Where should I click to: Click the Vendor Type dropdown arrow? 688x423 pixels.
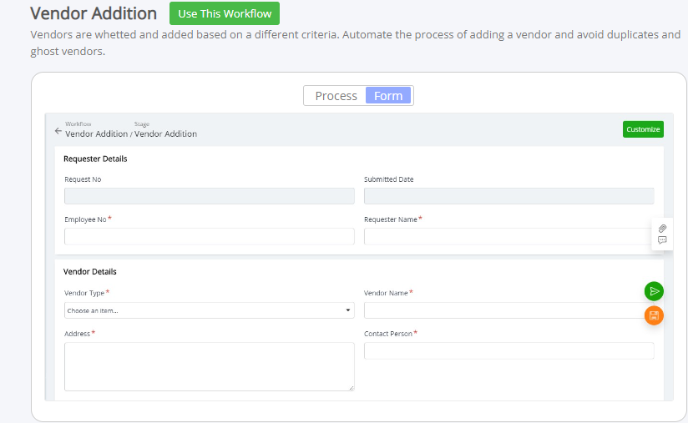point(348,310)
